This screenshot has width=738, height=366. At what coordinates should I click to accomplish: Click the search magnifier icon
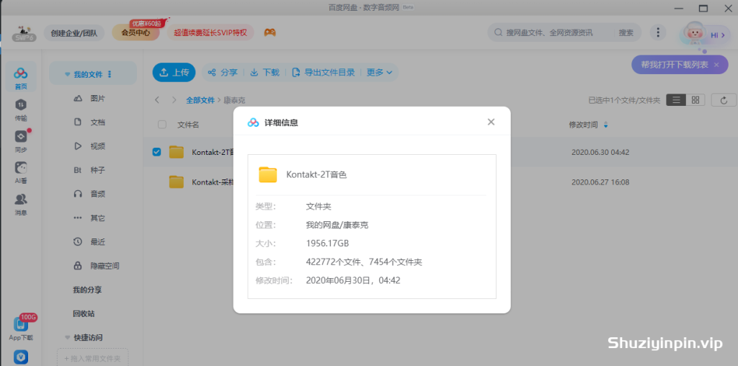click(x=498, y=32)
